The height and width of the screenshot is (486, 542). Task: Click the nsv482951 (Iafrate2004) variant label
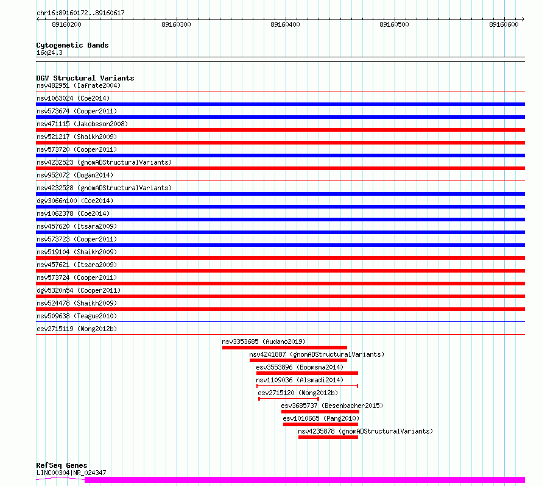click(x=79, y=85)
